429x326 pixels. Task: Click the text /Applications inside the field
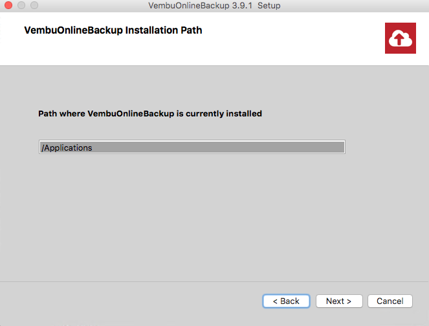[67, 147]
